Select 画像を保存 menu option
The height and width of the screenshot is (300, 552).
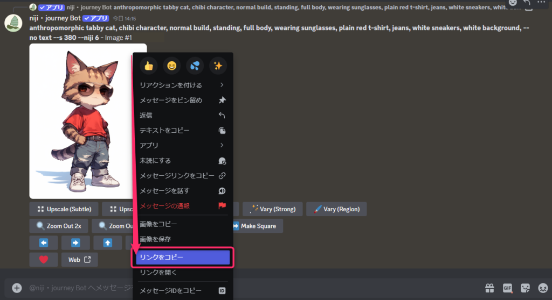coord(182,239)
